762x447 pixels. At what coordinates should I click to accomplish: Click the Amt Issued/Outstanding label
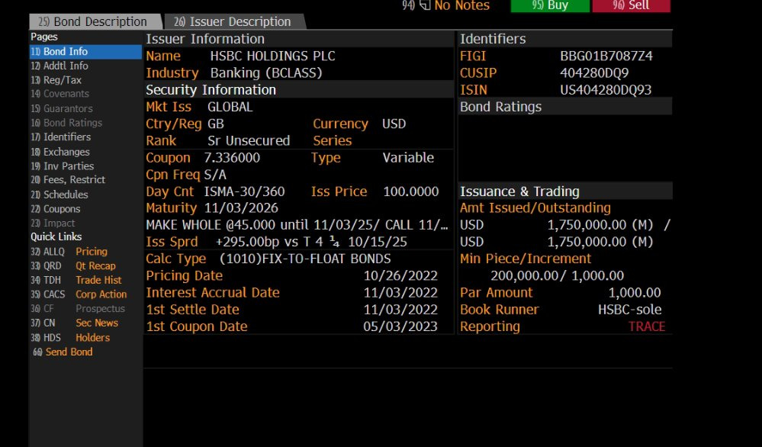click(535, 208)
